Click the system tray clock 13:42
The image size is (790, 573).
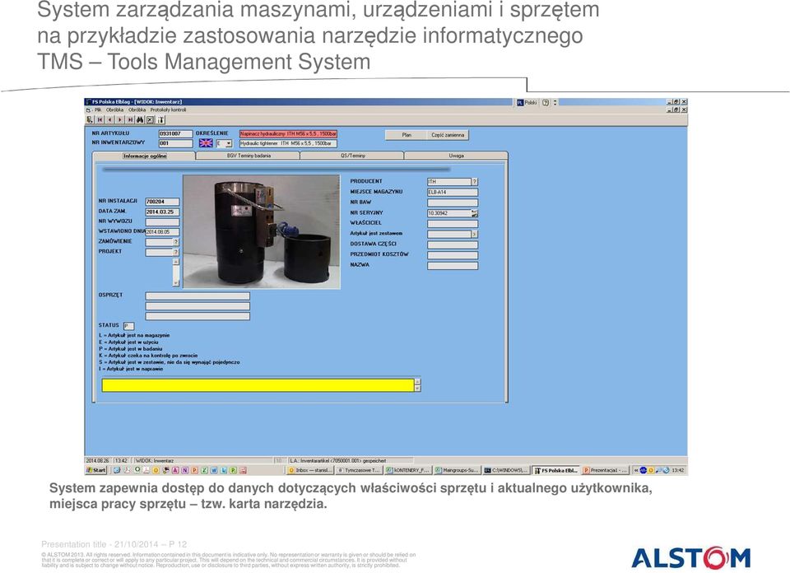(x=677, y=470)
